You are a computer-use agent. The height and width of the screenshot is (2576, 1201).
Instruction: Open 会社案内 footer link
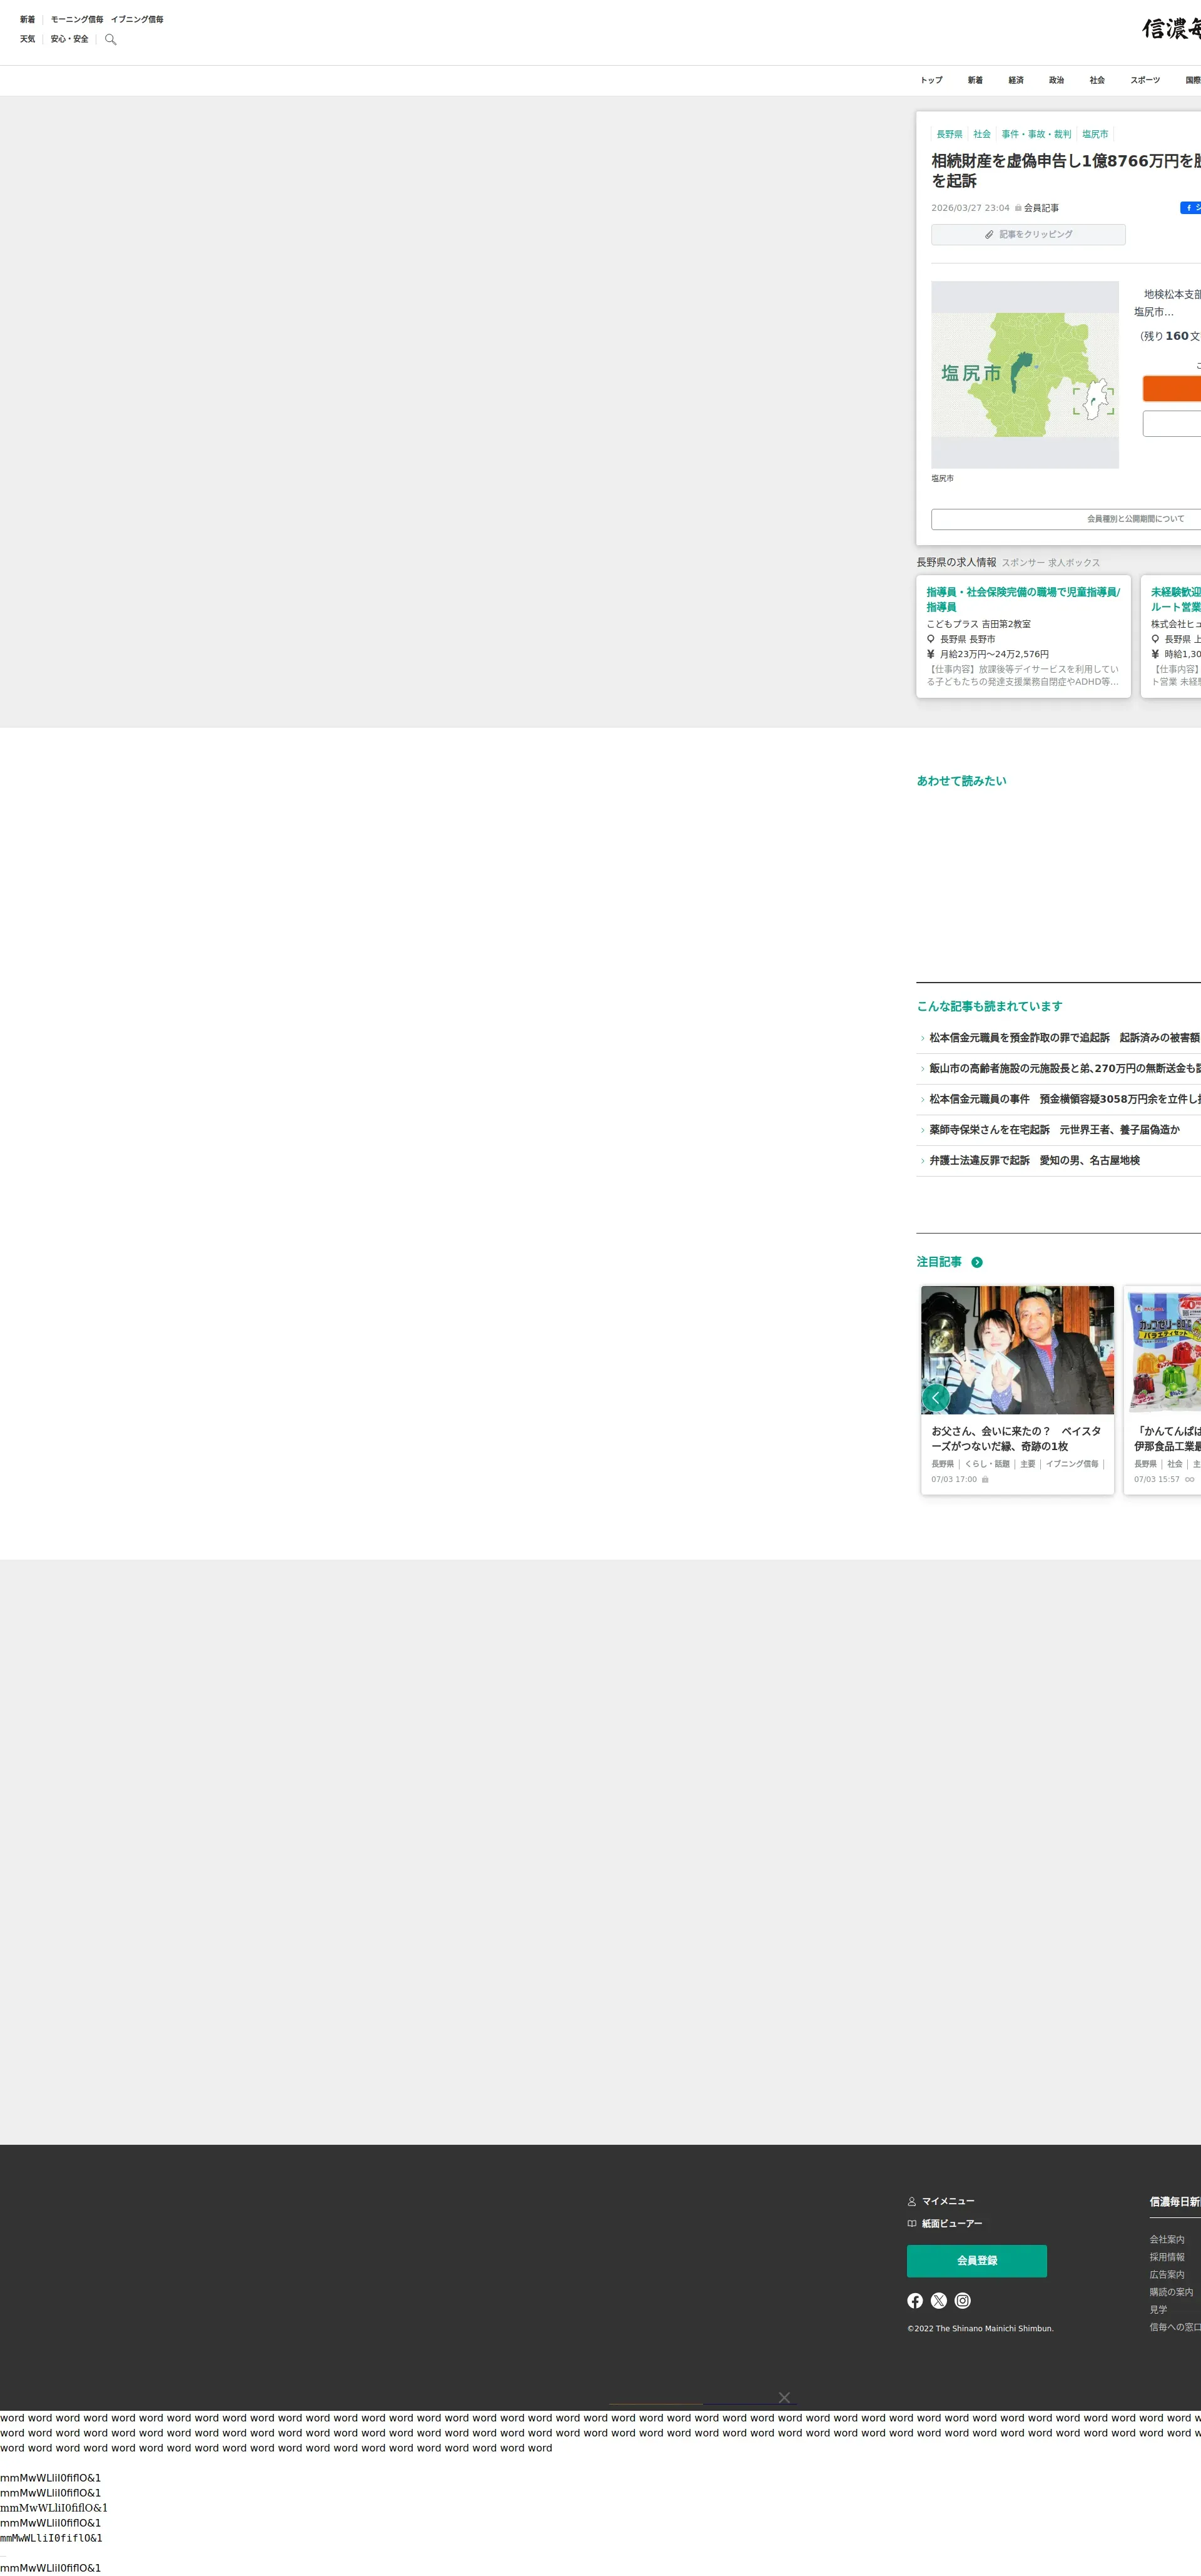pyautogui.click(x=1167, y=2240)
